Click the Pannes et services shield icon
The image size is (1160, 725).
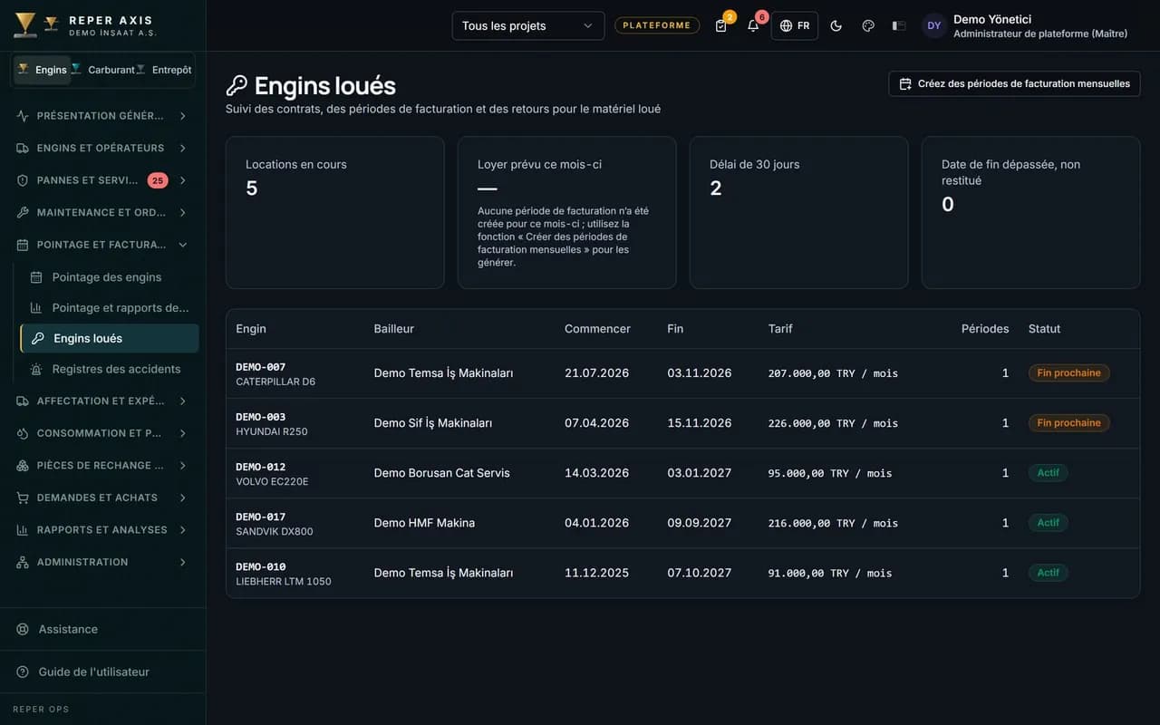click(x=23, y=180)
